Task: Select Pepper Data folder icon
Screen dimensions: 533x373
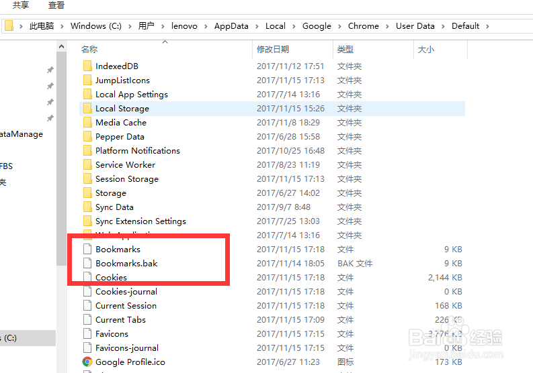Action: tap(87, 136)
